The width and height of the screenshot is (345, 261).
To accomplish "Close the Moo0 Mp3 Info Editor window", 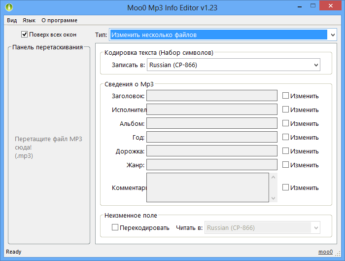I will [331, 5].
